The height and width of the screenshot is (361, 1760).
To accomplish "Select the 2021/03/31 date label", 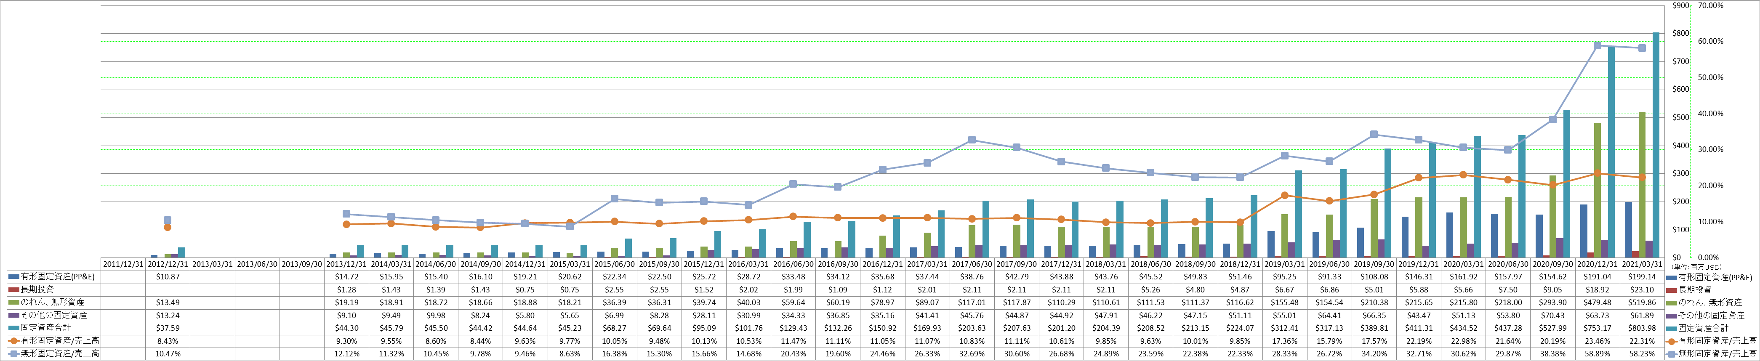I will (1642, 264).
